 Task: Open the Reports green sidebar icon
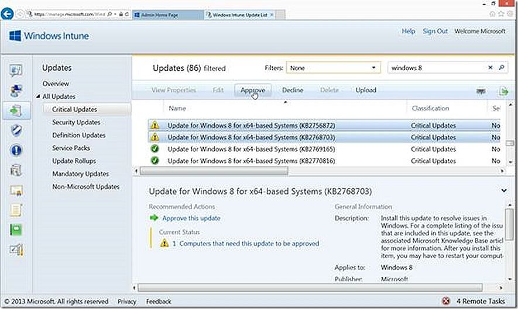pos(16,230)
